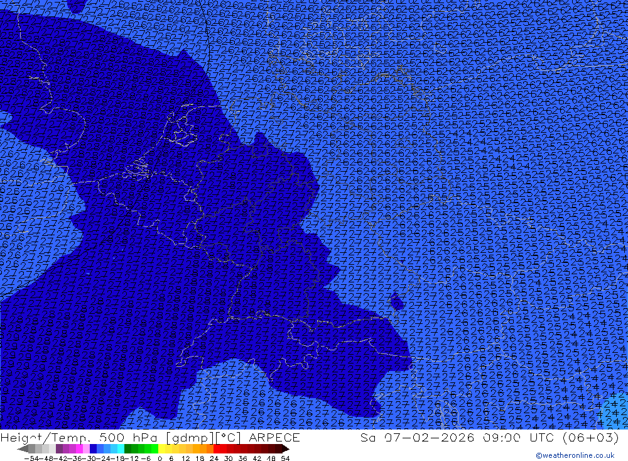Pick the pure red swatch above label 24

tap(217, 449)
